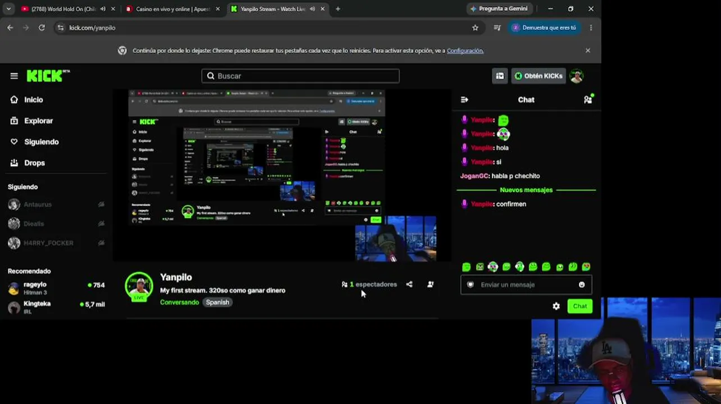Click the Obtén KICKs button
Image resolution: width=721 pixels, height=404 pixels.
[539, 76]
